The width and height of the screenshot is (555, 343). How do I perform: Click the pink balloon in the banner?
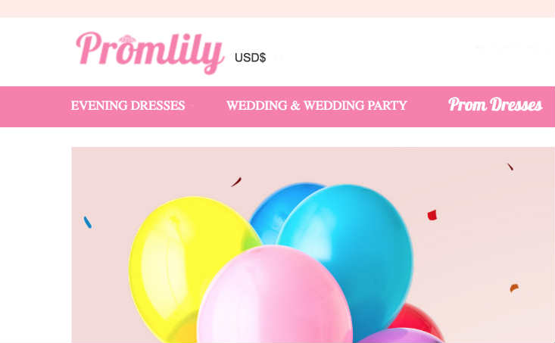click(x=274, y=295)
